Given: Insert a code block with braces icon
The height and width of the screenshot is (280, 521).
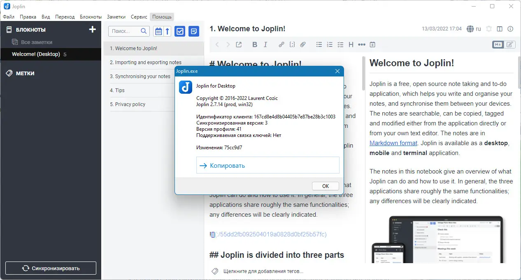Looking at the screenshot, I should point(292,45).
